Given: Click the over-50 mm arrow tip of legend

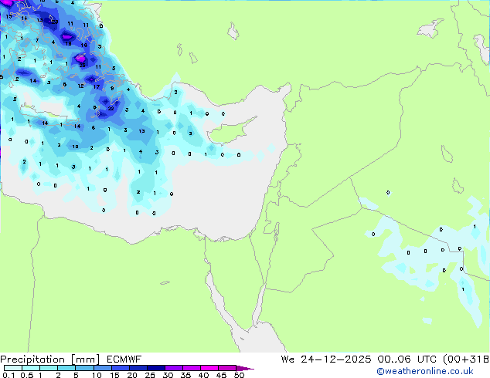Looking at the screenshot, I should pyautogui.click(x=245, y=368).
